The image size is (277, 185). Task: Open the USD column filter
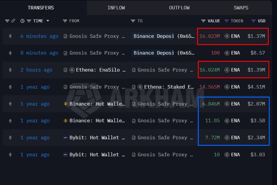[253, 21]
